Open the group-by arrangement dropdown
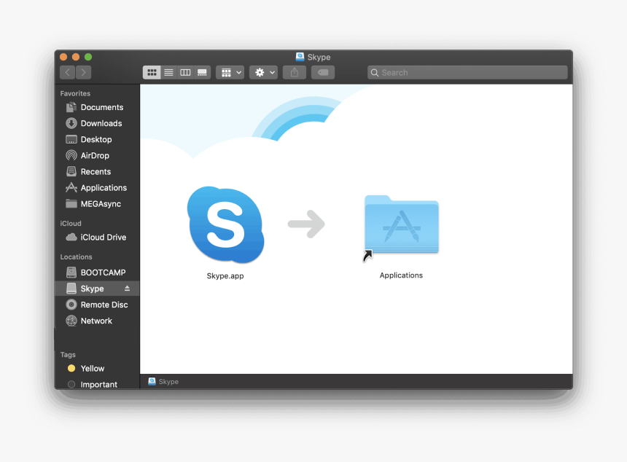627x462 pixels. 230,72
